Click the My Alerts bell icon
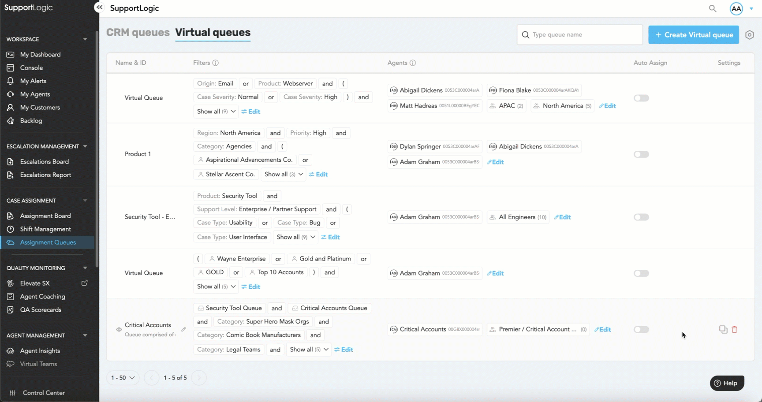 [11, 81]
